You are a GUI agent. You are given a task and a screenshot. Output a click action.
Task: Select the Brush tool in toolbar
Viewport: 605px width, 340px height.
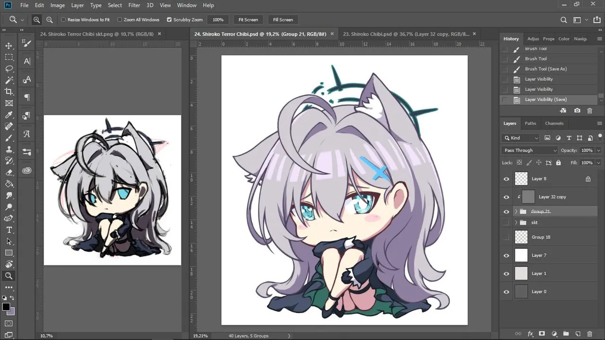pyautogui.click(x=9, y=138)
